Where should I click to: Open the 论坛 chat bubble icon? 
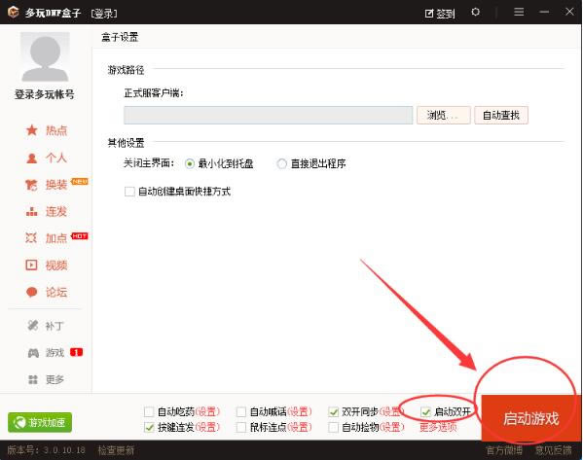tap(31, 293)
